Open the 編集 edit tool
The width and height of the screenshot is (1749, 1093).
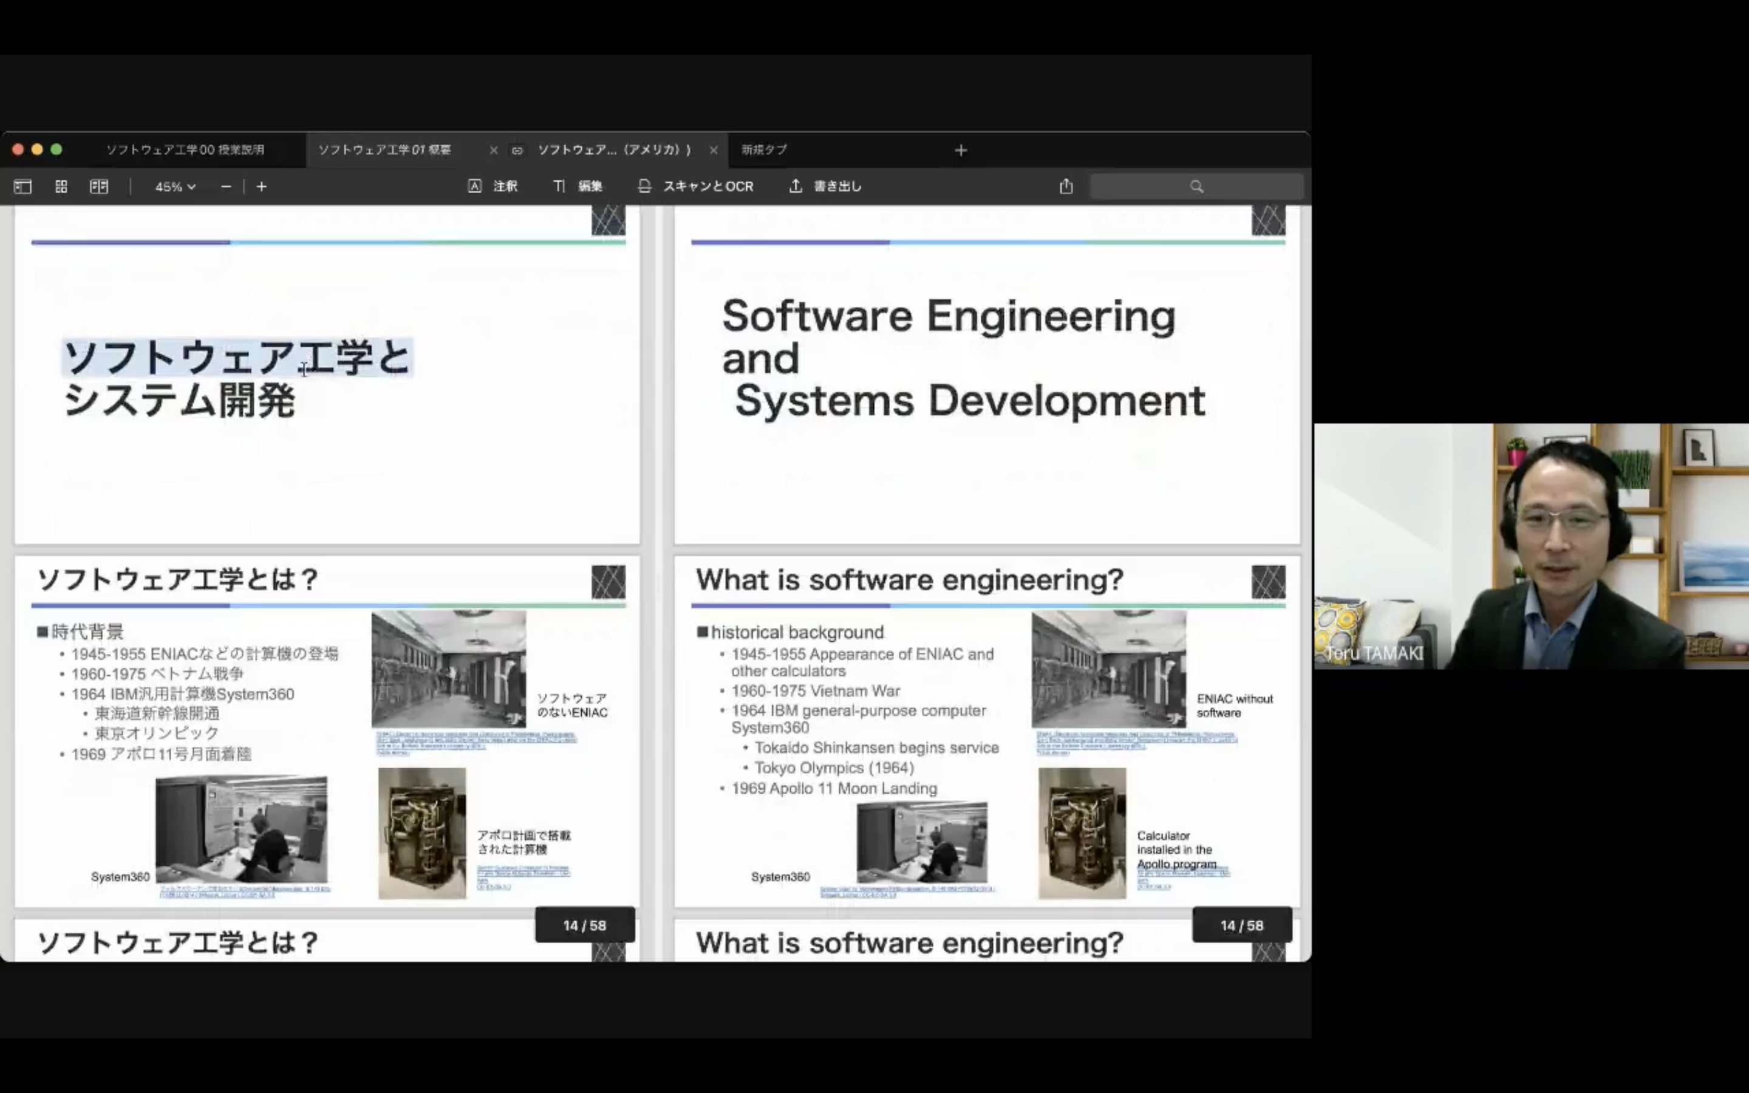(x=578, y=186)
